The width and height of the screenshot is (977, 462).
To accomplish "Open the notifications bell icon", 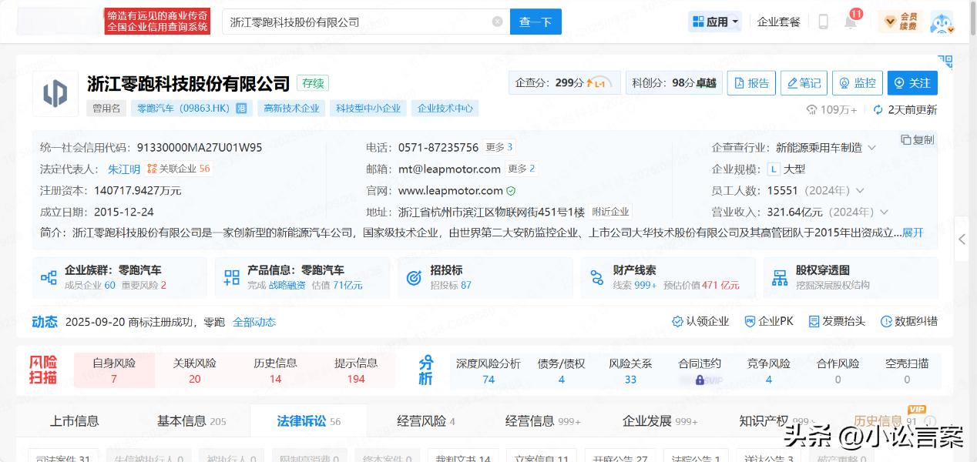I will 850,22.
